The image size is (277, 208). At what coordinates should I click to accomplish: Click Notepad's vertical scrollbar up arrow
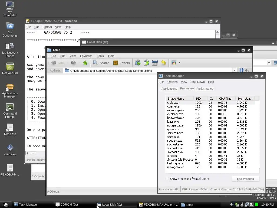pos(217,32)
